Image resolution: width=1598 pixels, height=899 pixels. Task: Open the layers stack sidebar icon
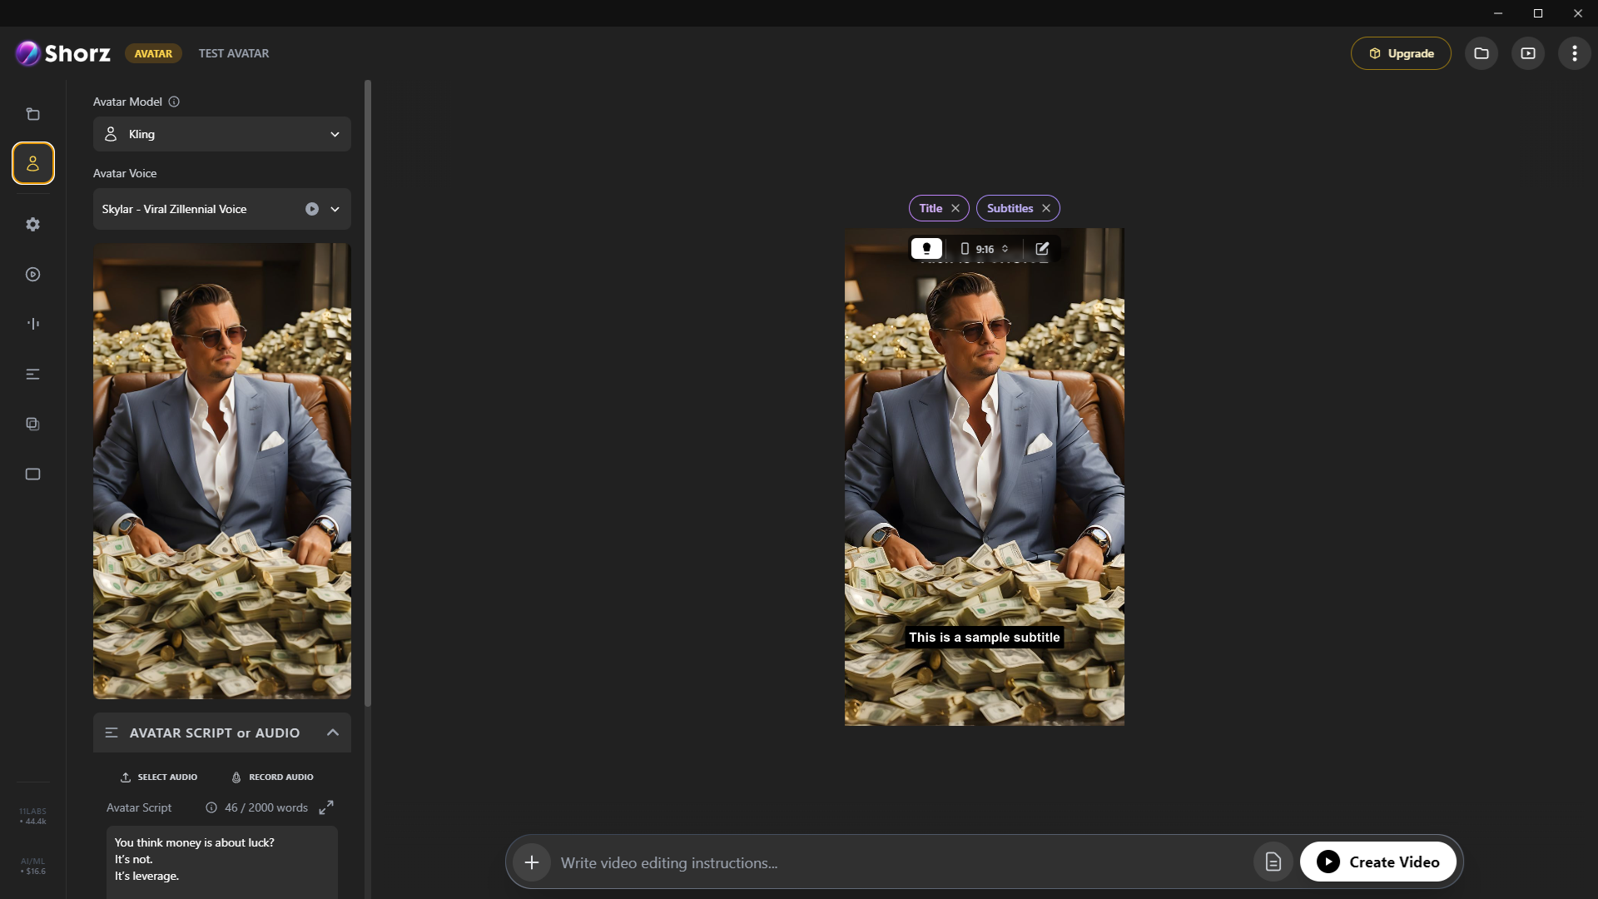coord(33,425)
